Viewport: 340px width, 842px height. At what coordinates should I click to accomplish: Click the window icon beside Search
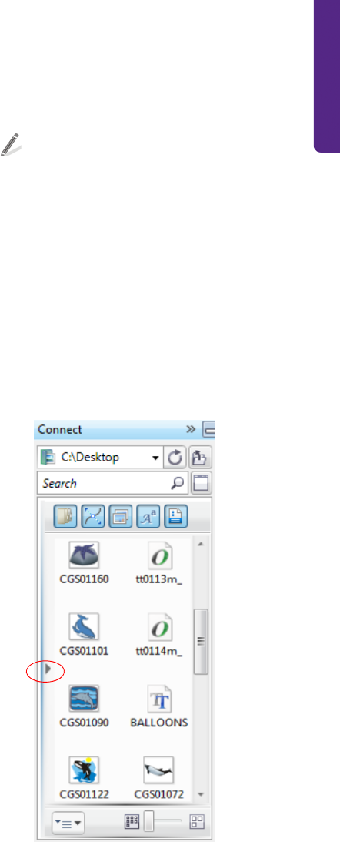pos(202,483)
